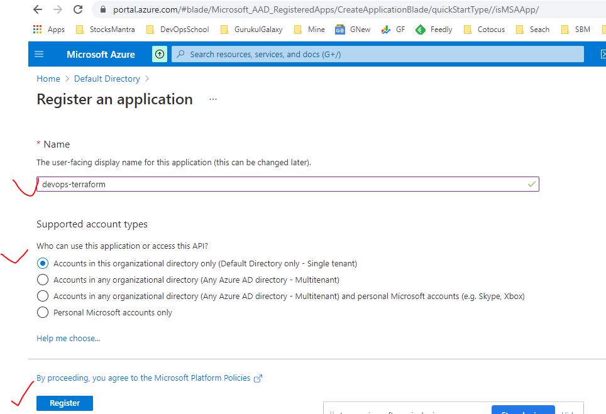The height and width of the screenshot is (414, 606).
Task: Click the Register button
Action: point(65,403)
